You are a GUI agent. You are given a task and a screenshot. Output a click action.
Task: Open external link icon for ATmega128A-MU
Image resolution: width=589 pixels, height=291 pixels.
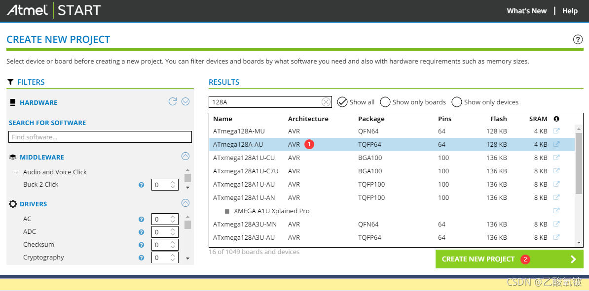(556, 131)
